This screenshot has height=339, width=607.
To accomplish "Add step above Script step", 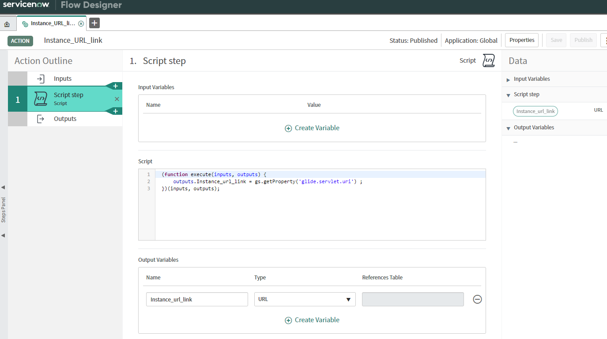I will [115, 86].
